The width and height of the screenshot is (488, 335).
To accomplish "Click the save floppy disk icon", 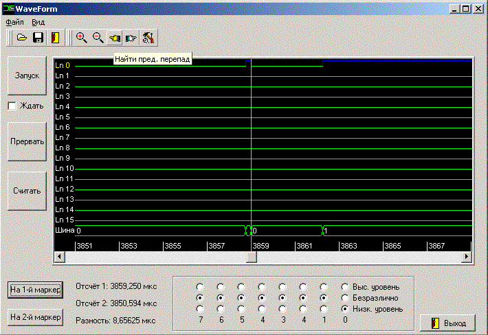I will click(38, 38).
